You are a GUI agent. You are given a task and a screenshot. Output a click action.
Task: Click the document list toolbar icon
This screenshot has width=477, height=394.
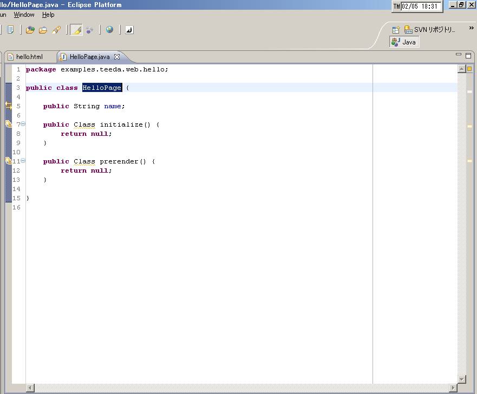point(10,30)
